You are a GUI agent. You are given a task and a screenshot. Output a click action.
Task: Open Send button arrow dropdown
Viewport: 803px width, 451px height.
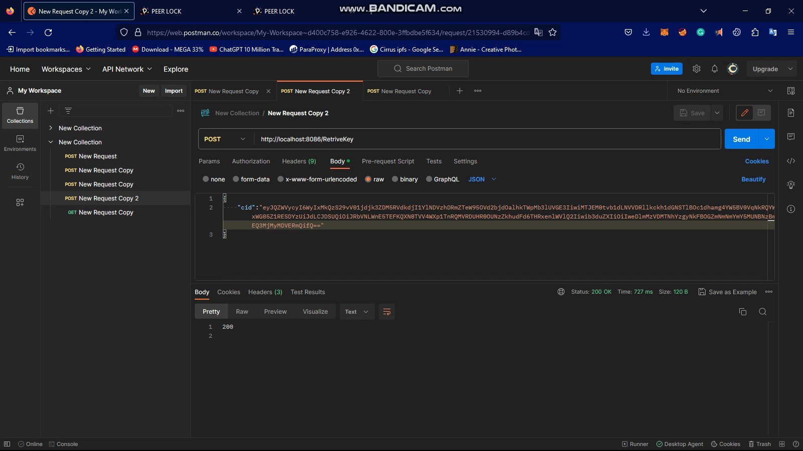tap(766, 139)
